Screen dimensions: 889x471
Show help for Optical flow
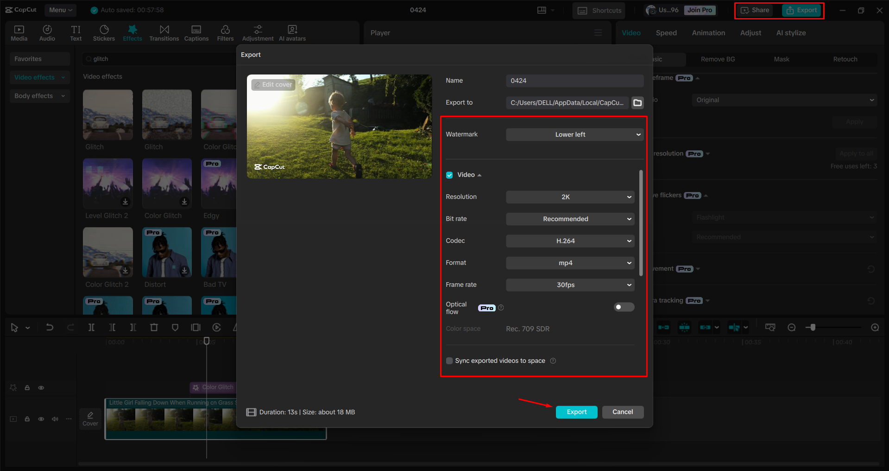pos(501,308)
